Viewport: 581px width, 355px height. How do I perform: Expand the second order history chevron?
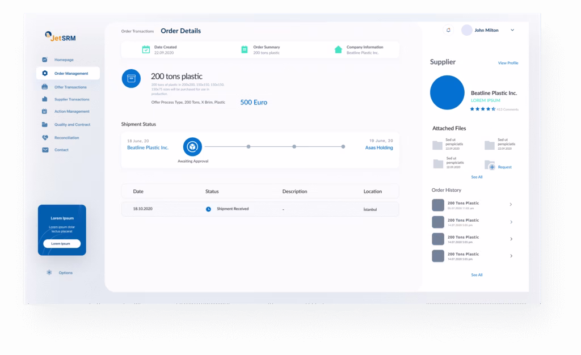pyautogui.click(x=511, y=222)
